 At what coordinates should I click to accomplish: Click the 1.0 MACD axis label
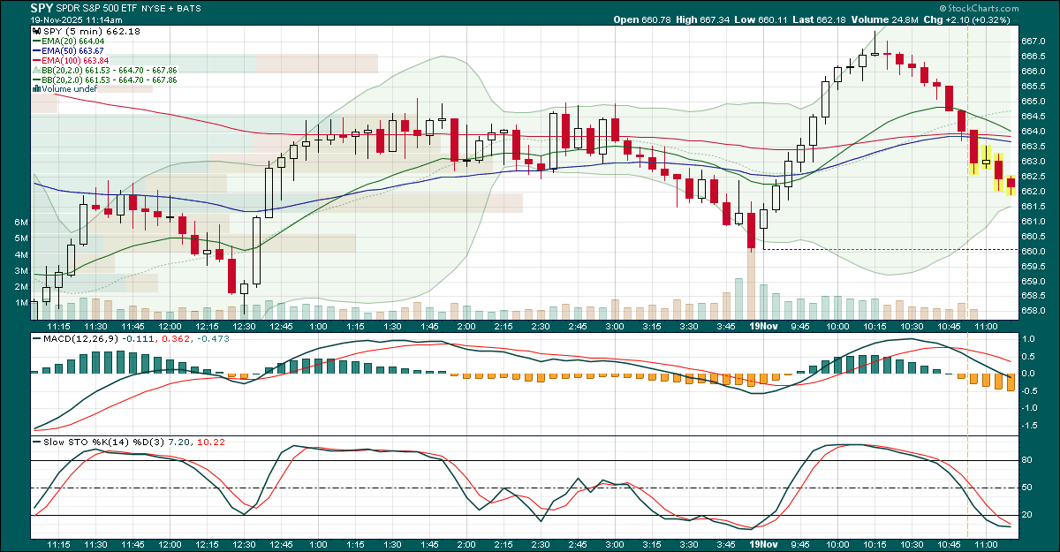(x=1029, y=338)
